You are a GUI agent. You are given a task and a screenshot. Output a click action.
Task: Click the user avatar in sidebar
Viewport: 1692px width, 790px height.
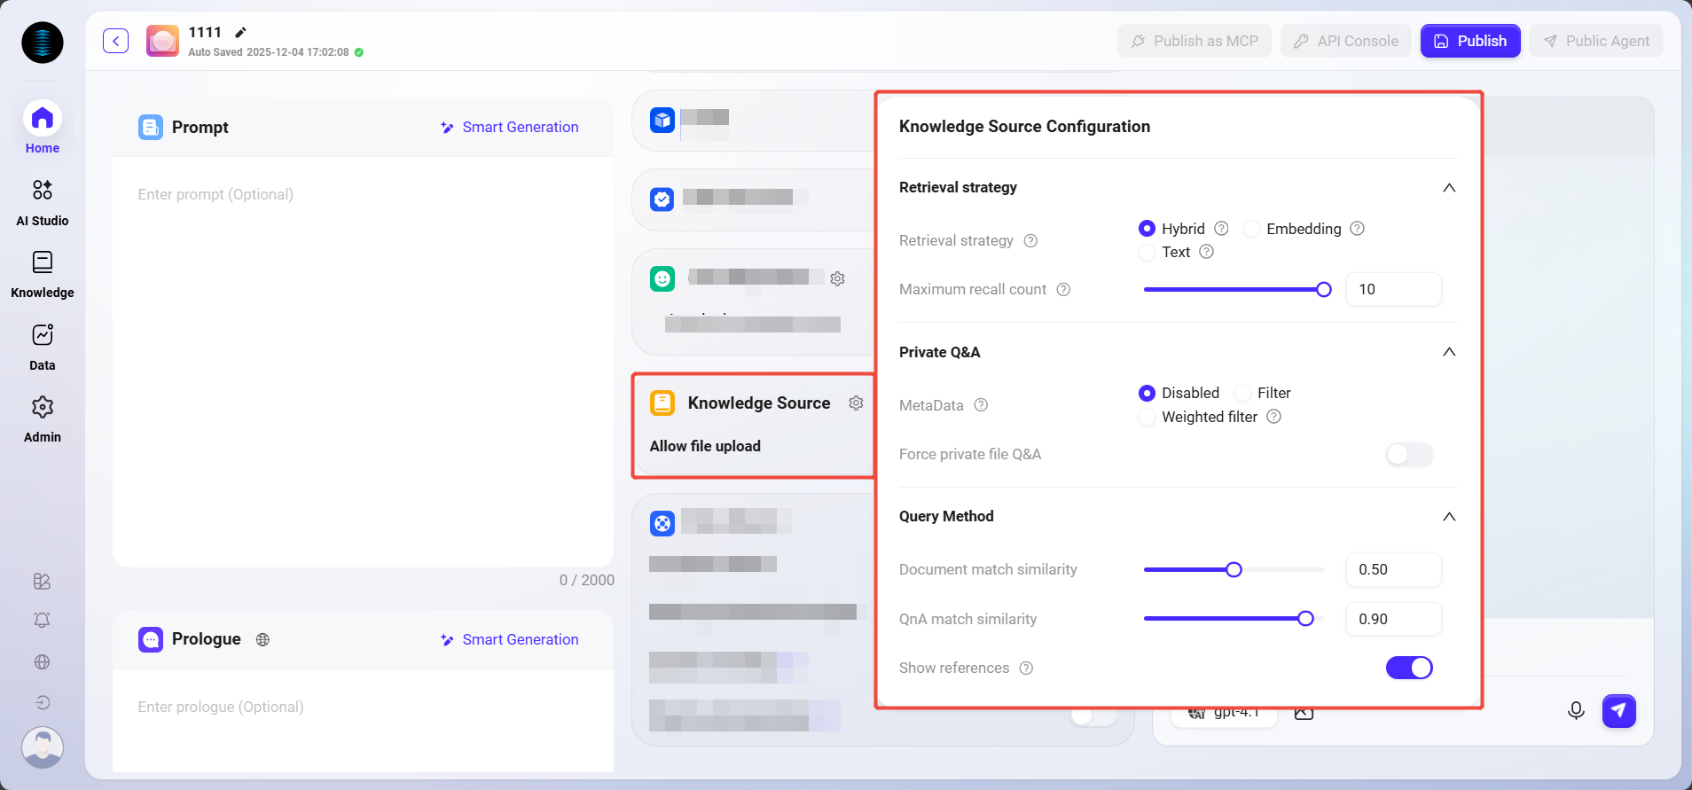click(x=42, y=747)
